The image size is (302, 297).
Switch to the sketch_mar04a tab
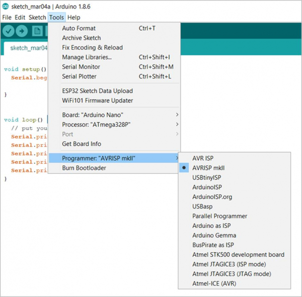pyautogui.click(x=28, y=48)
